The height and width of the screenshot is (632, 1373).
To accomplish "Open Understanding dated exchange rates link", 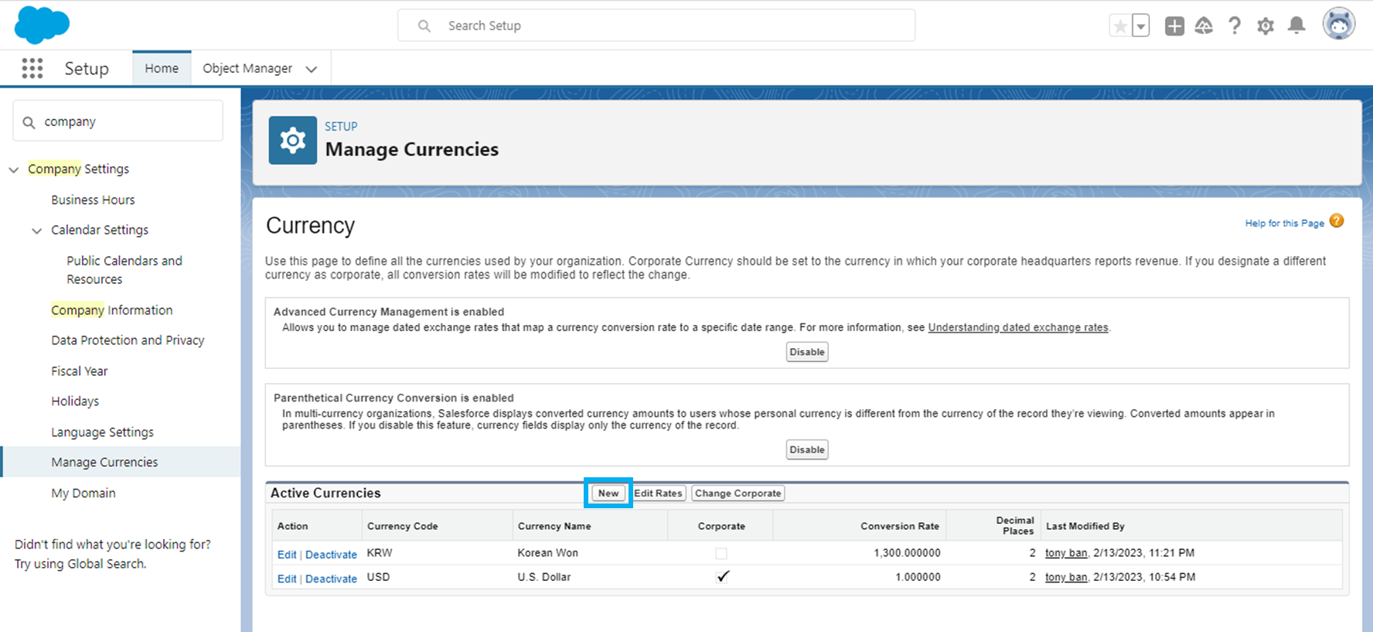I will 1018,327.
